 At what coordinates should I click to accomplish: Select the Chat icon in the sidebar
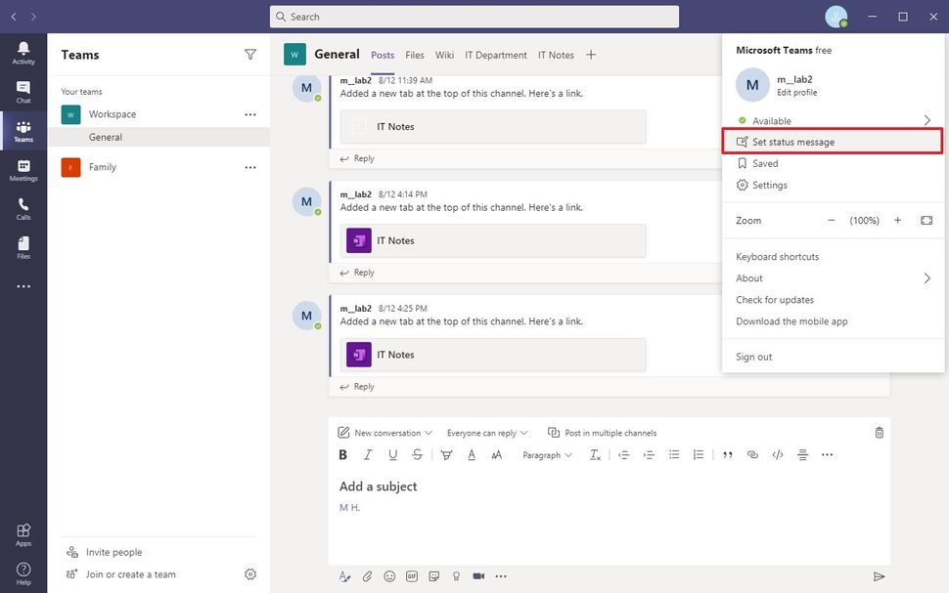click(x=23, y=91)
